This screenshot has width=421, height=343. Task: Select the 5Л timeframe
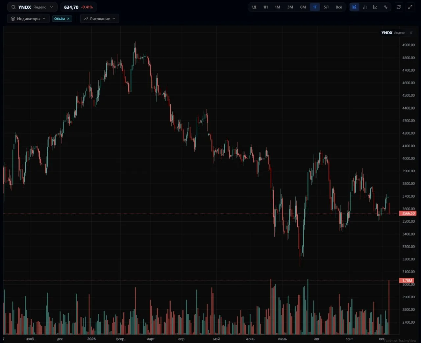[x=326, y=7]
